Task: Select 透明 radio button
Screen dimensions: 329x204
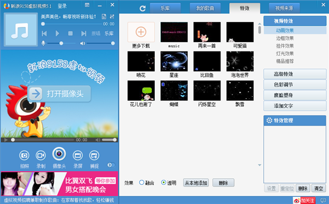Action: point(163,183)
